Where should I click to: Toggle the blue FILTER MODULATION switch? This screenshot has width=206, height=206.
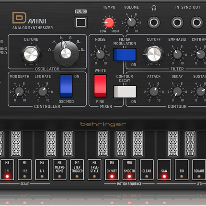coord(125,55)
